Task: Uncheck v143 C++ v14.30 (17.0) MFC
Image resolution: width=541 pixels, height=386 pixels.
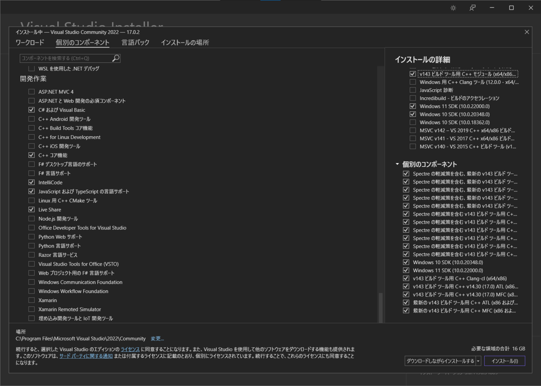Action: point(406,294)
